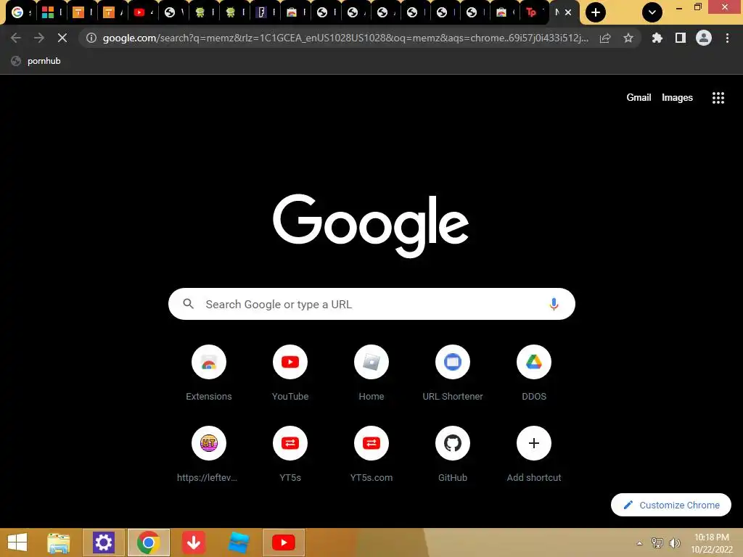Go forward to next page
743x557 pixels.
click(39, 38)
